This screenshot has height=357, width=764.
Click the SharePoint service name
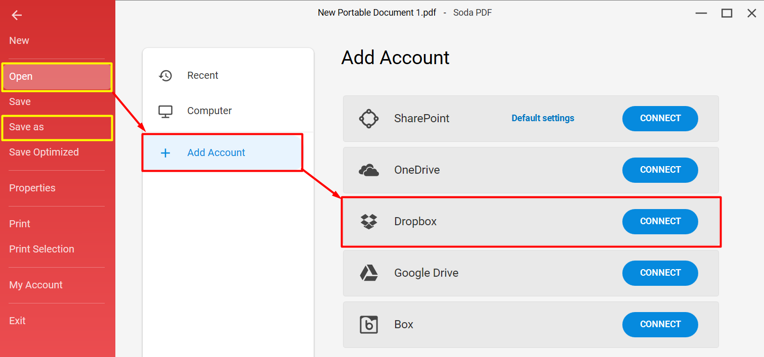pyautogui.click(x=422, y=119)
